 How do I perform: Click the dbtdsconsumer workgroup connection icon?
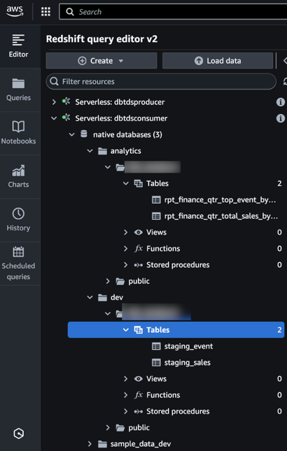(66, 117)
